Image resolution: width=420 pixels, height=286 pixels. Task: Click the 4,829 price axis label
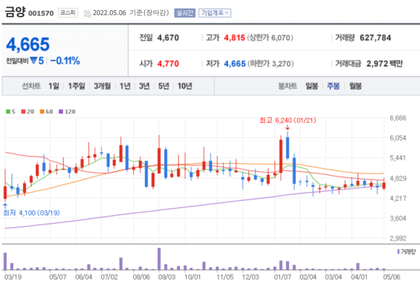[398, 178]
